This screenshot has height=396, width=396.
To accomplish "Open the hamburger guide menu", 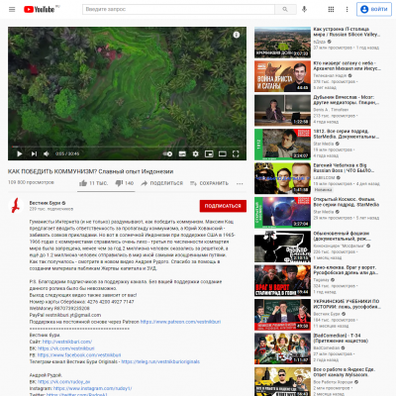I will 12,9.
